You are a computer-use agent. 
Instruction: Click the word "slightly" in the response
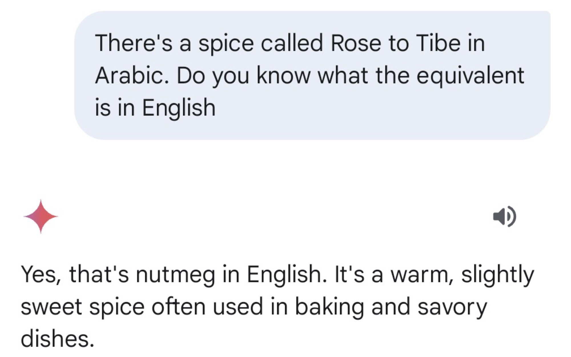(497, 275)
